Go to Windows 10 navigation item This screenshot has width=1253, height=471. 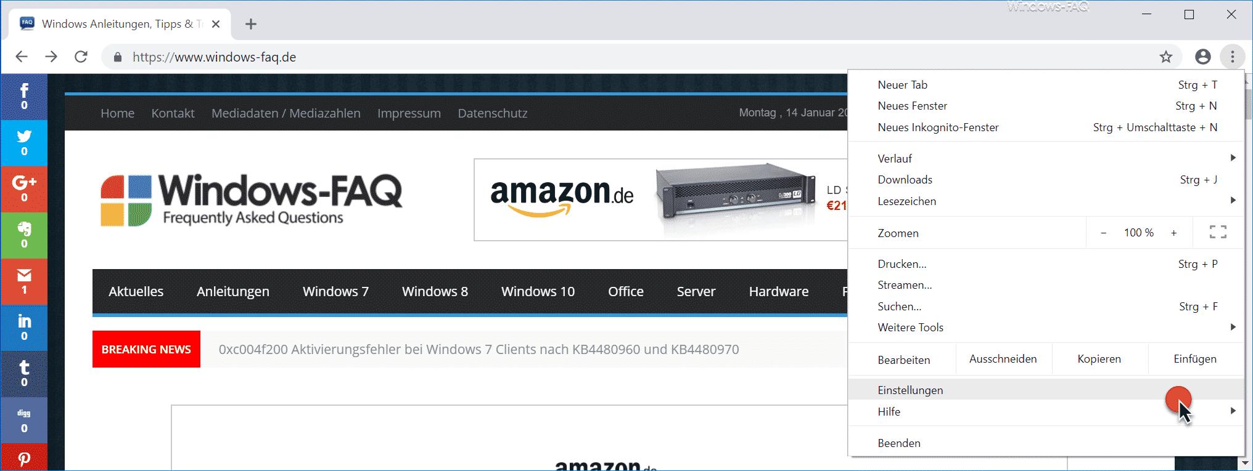pos(538,291)
